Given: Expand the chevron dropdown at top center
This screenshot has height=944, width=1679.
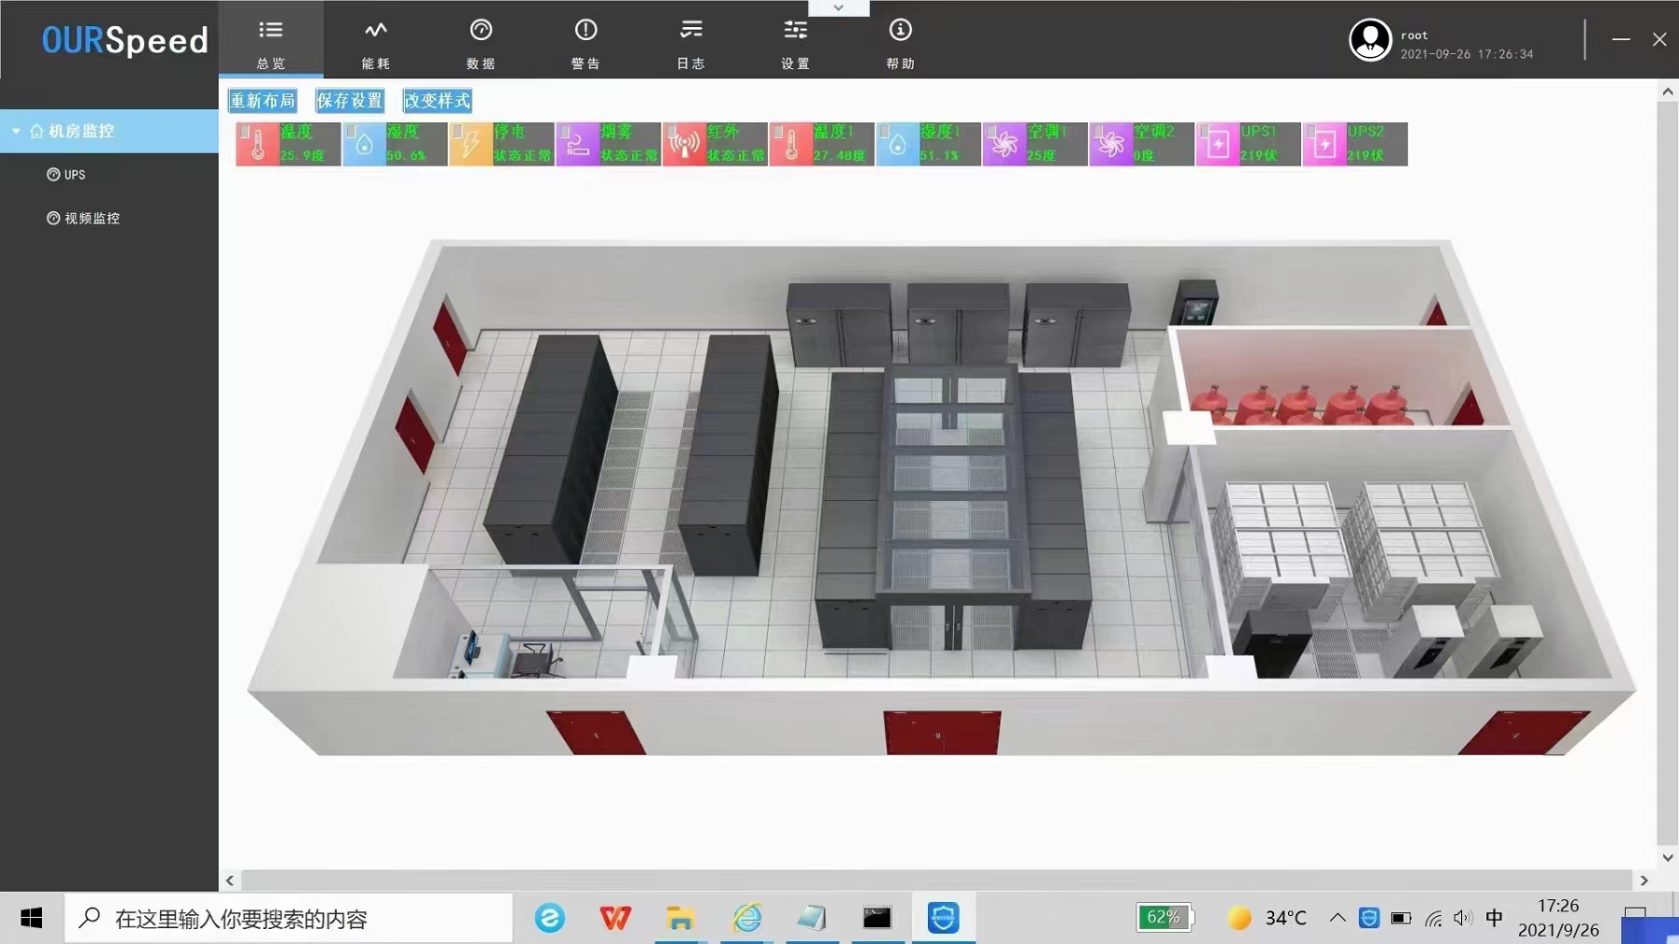Looking at the screenshot, I should point(838,7).
